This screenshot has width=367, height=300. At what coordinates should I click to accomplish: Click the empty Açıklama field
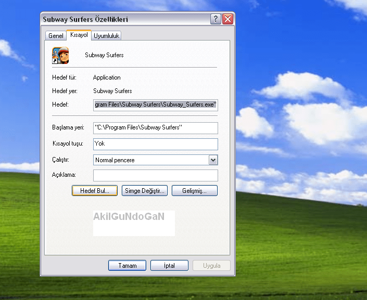(x=155, y=175)
